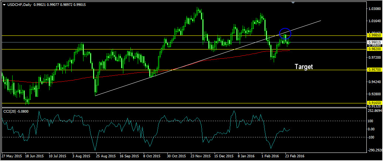The width and height of the screenshot is (383, 161).
Task: Click the 15 Dec 2015 date label
Action: (225, 155)
